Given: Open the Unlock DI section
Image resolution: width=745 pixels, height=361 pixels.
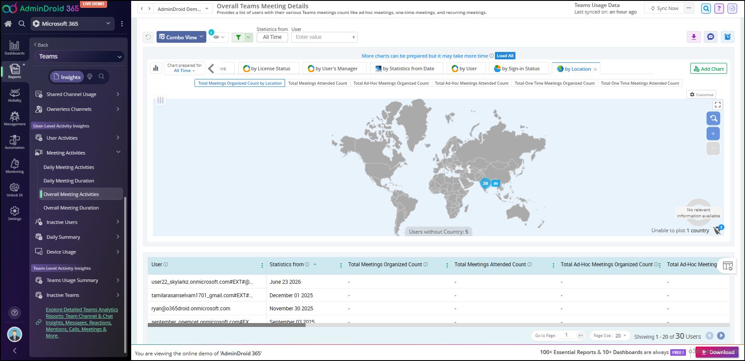Looking at the screenshot, I should click(14, 189).
